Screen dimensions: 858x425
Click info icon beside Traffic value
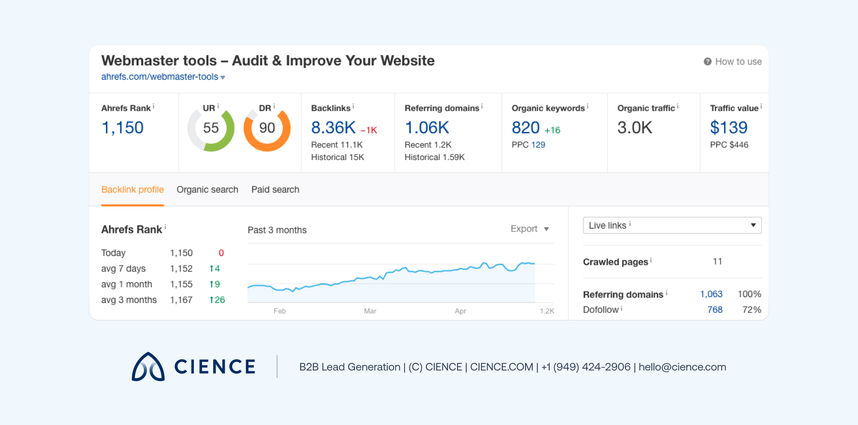761,106
